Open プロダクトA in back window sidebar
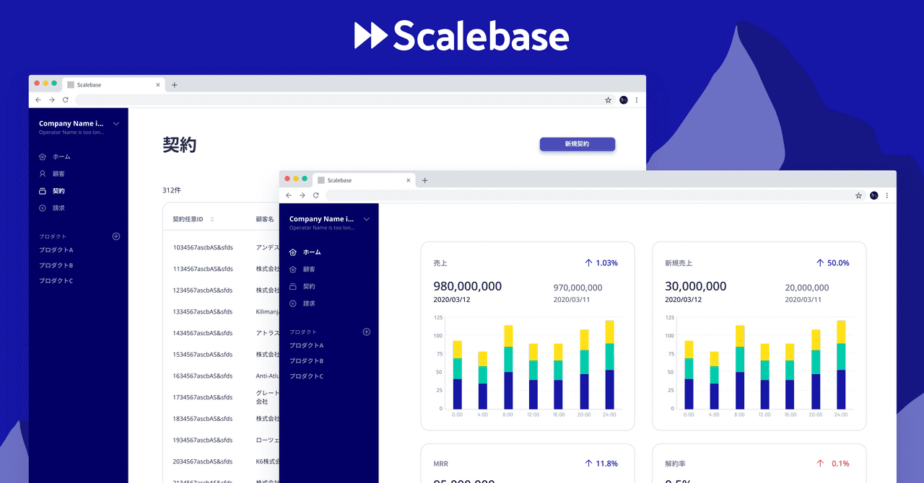 (56, 250)
